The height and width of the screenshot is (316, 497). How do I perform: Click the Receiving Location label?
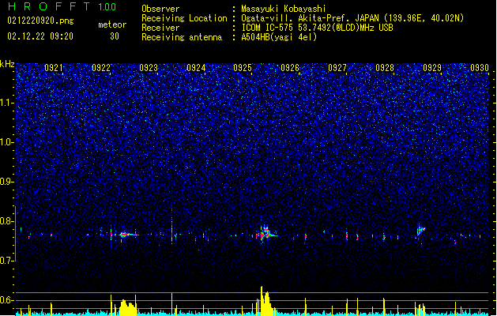point(184,18)
